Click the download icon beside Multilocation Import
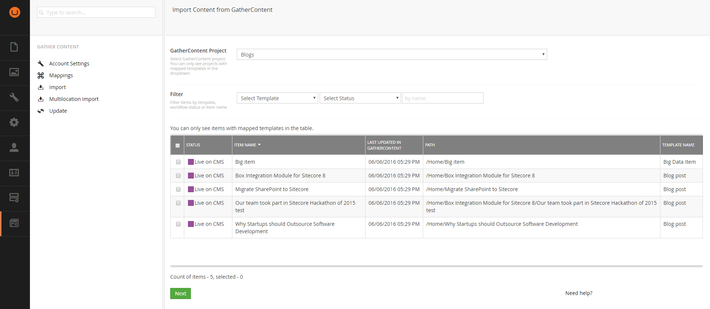 pyautogui.click(x=41, y=99)
